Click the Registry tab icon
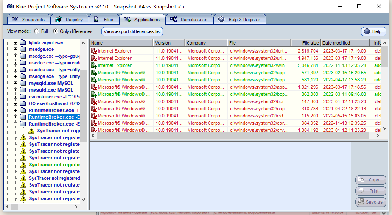This screenshot has width=392, height=215. (x=59, y=19)
